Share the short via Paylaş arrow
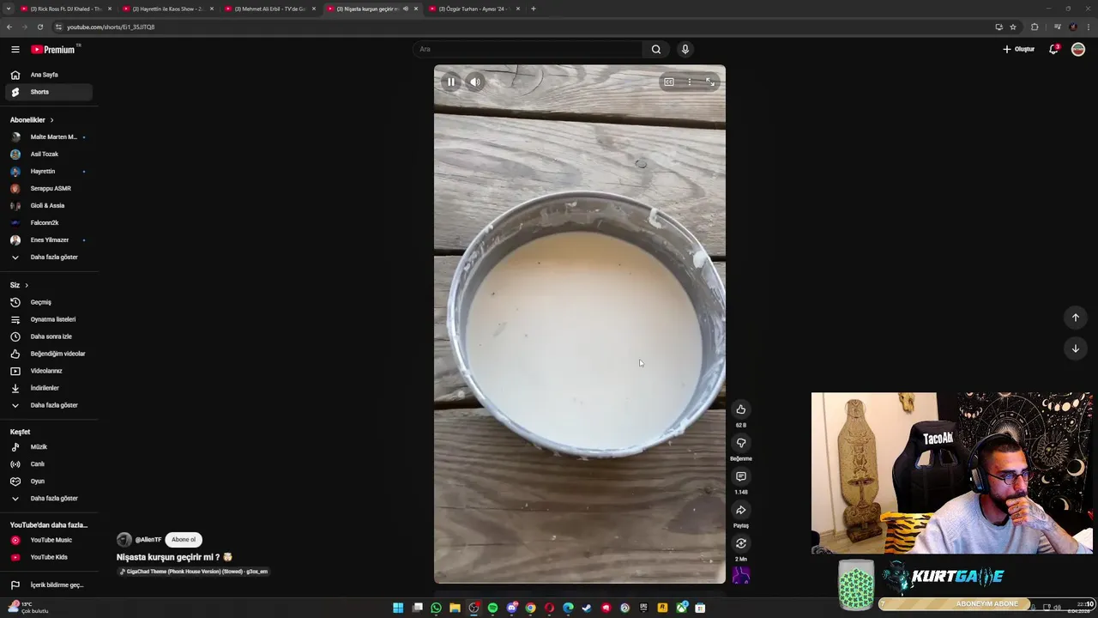The width and height of the screenshot is (1098, 618). pos(741,510)
